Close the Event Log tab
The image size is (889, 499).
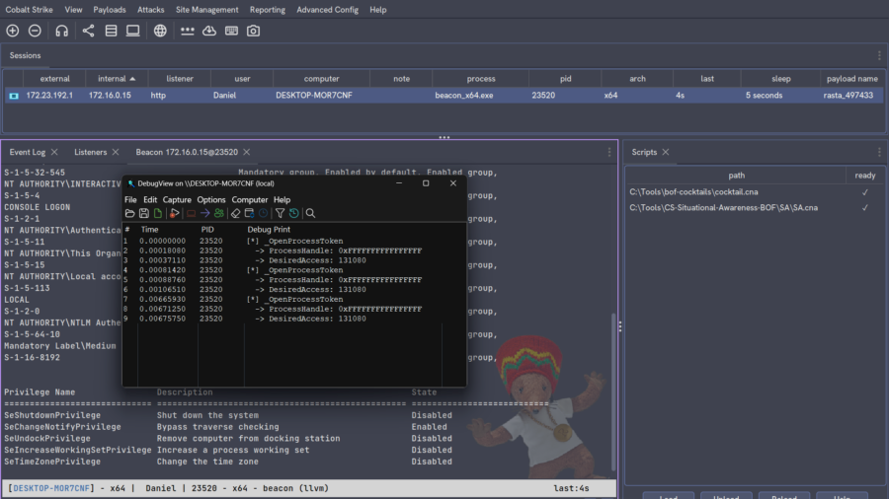click(54, 152)
